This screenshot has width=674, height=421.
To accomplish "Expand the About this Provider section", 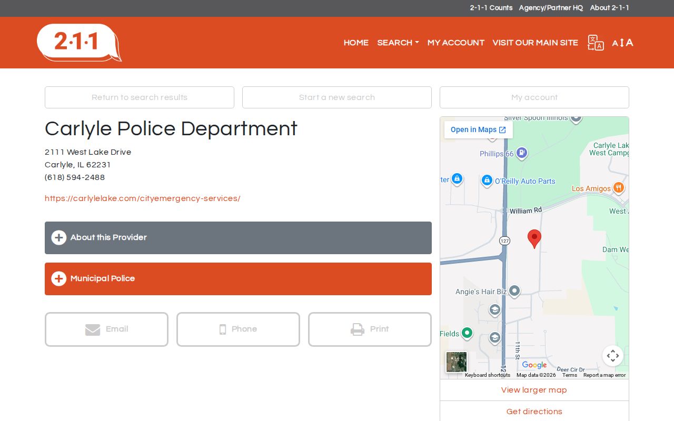I will (x=238, y=238).
